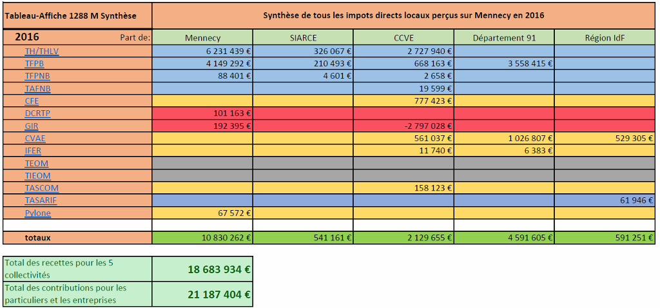Follow the TASCOM link
This screenshot has height=308, width=660.
tap(41, 188)
